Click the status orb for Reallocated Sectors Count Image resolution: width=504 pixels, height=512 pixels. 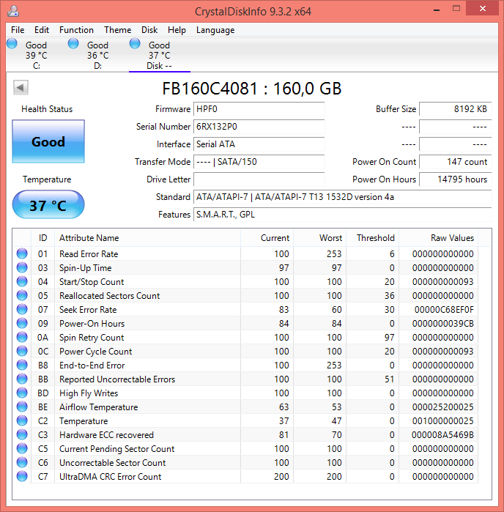point(22,295)
